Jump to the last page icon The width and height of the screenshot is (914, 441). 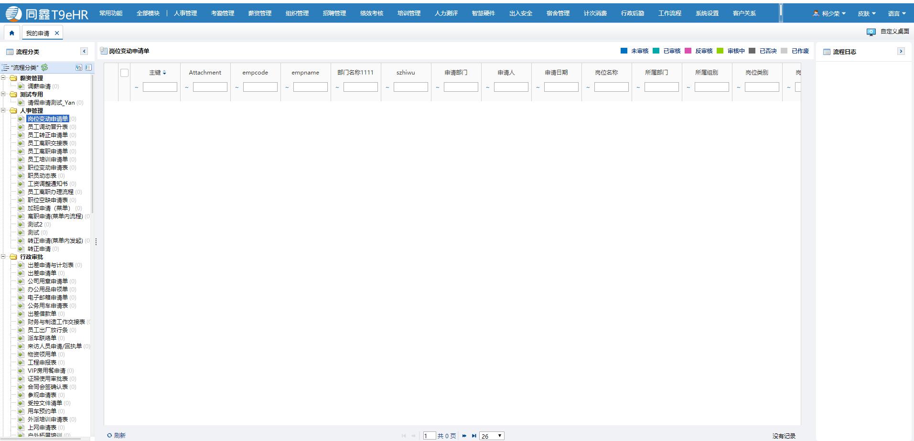[x=474, y=436]
